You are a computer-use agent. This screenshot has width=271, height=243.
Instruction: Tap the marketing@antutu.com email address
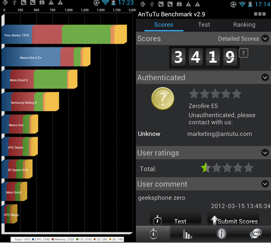[219, 134]
